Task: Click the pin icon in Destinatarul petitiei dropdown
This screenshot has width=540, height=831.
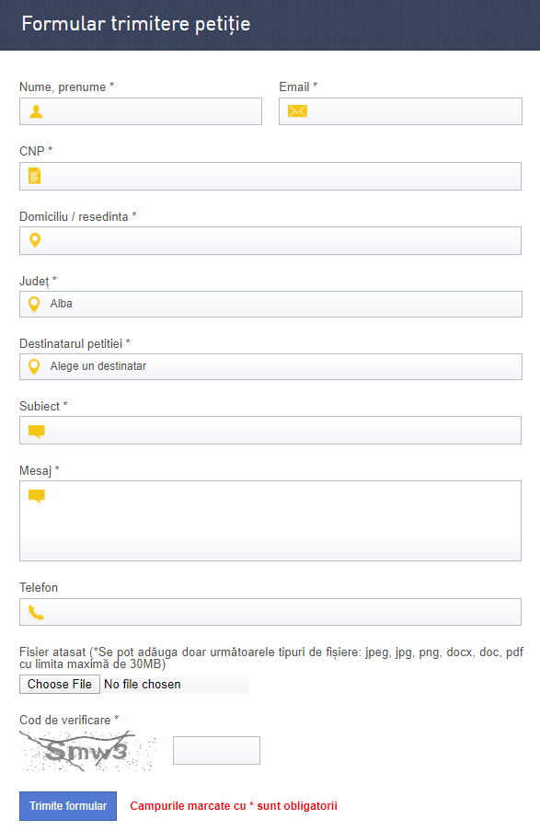Action: tap(34, 367)
